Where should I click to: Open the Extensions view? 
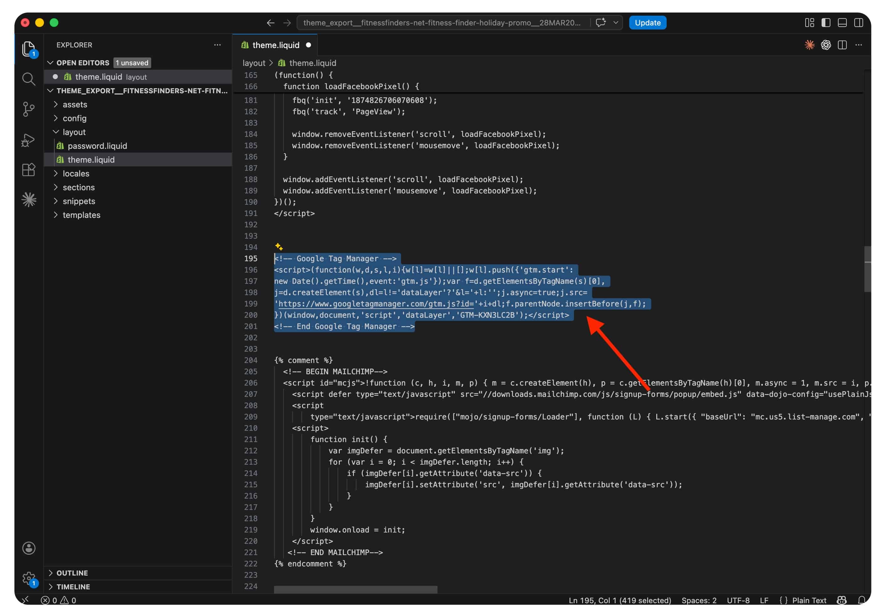point(29,170)
